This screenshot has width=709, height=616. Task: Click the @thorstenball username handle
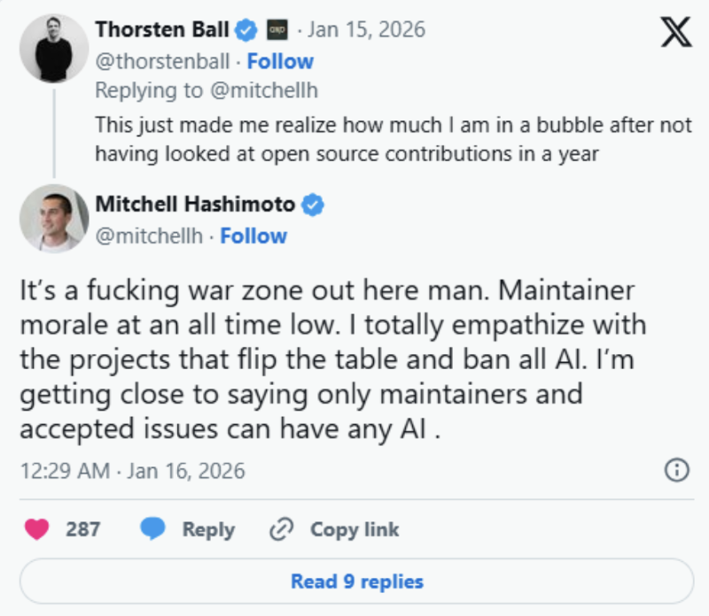pos(163,61)
